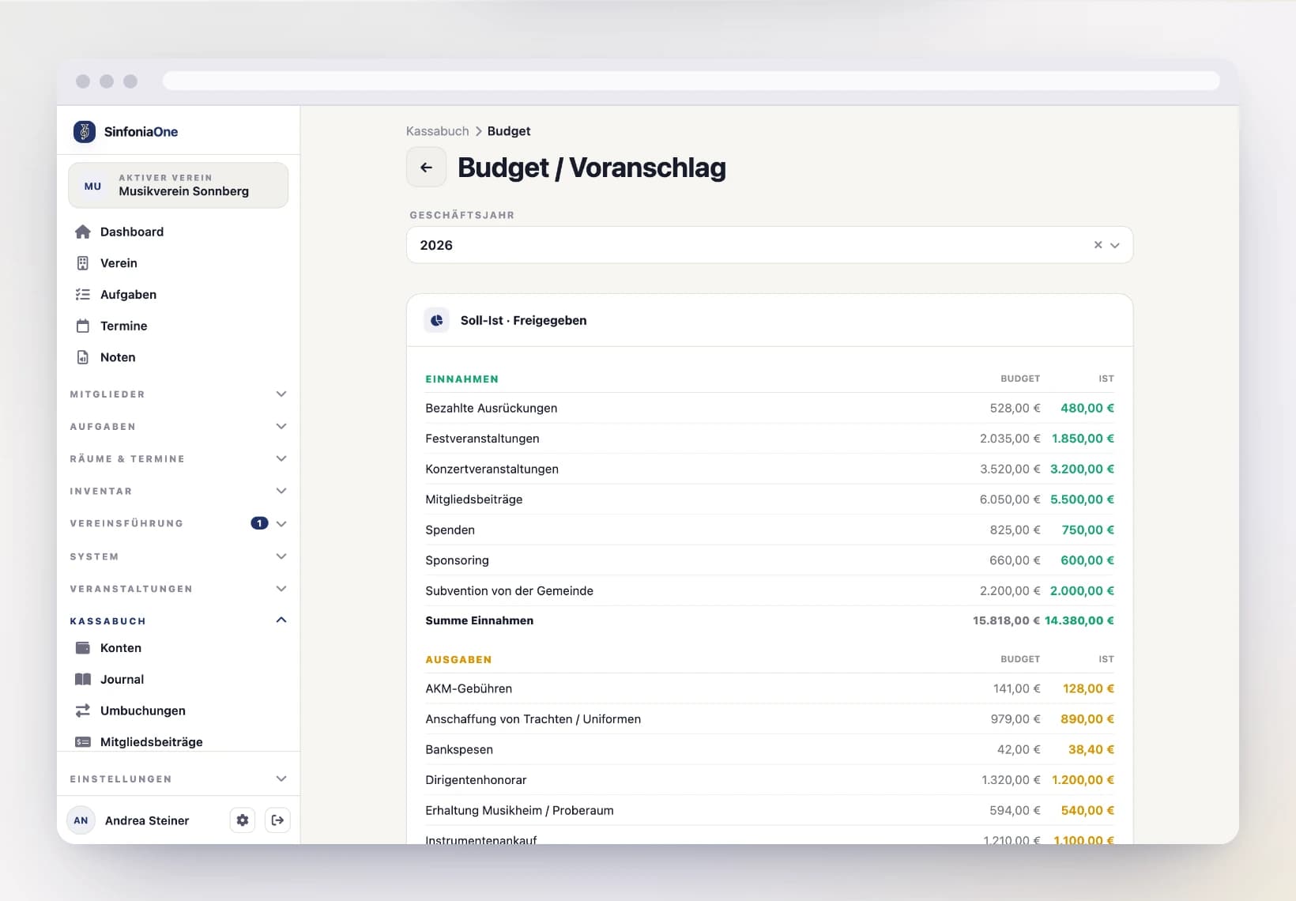Open Umbuchungen via its transfer arrows icon
This screenshot has width=1296, height=901.
click(83, 711)
